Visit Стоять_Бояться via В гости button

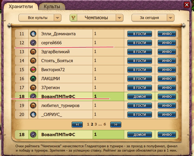click(x=140, y=61)
